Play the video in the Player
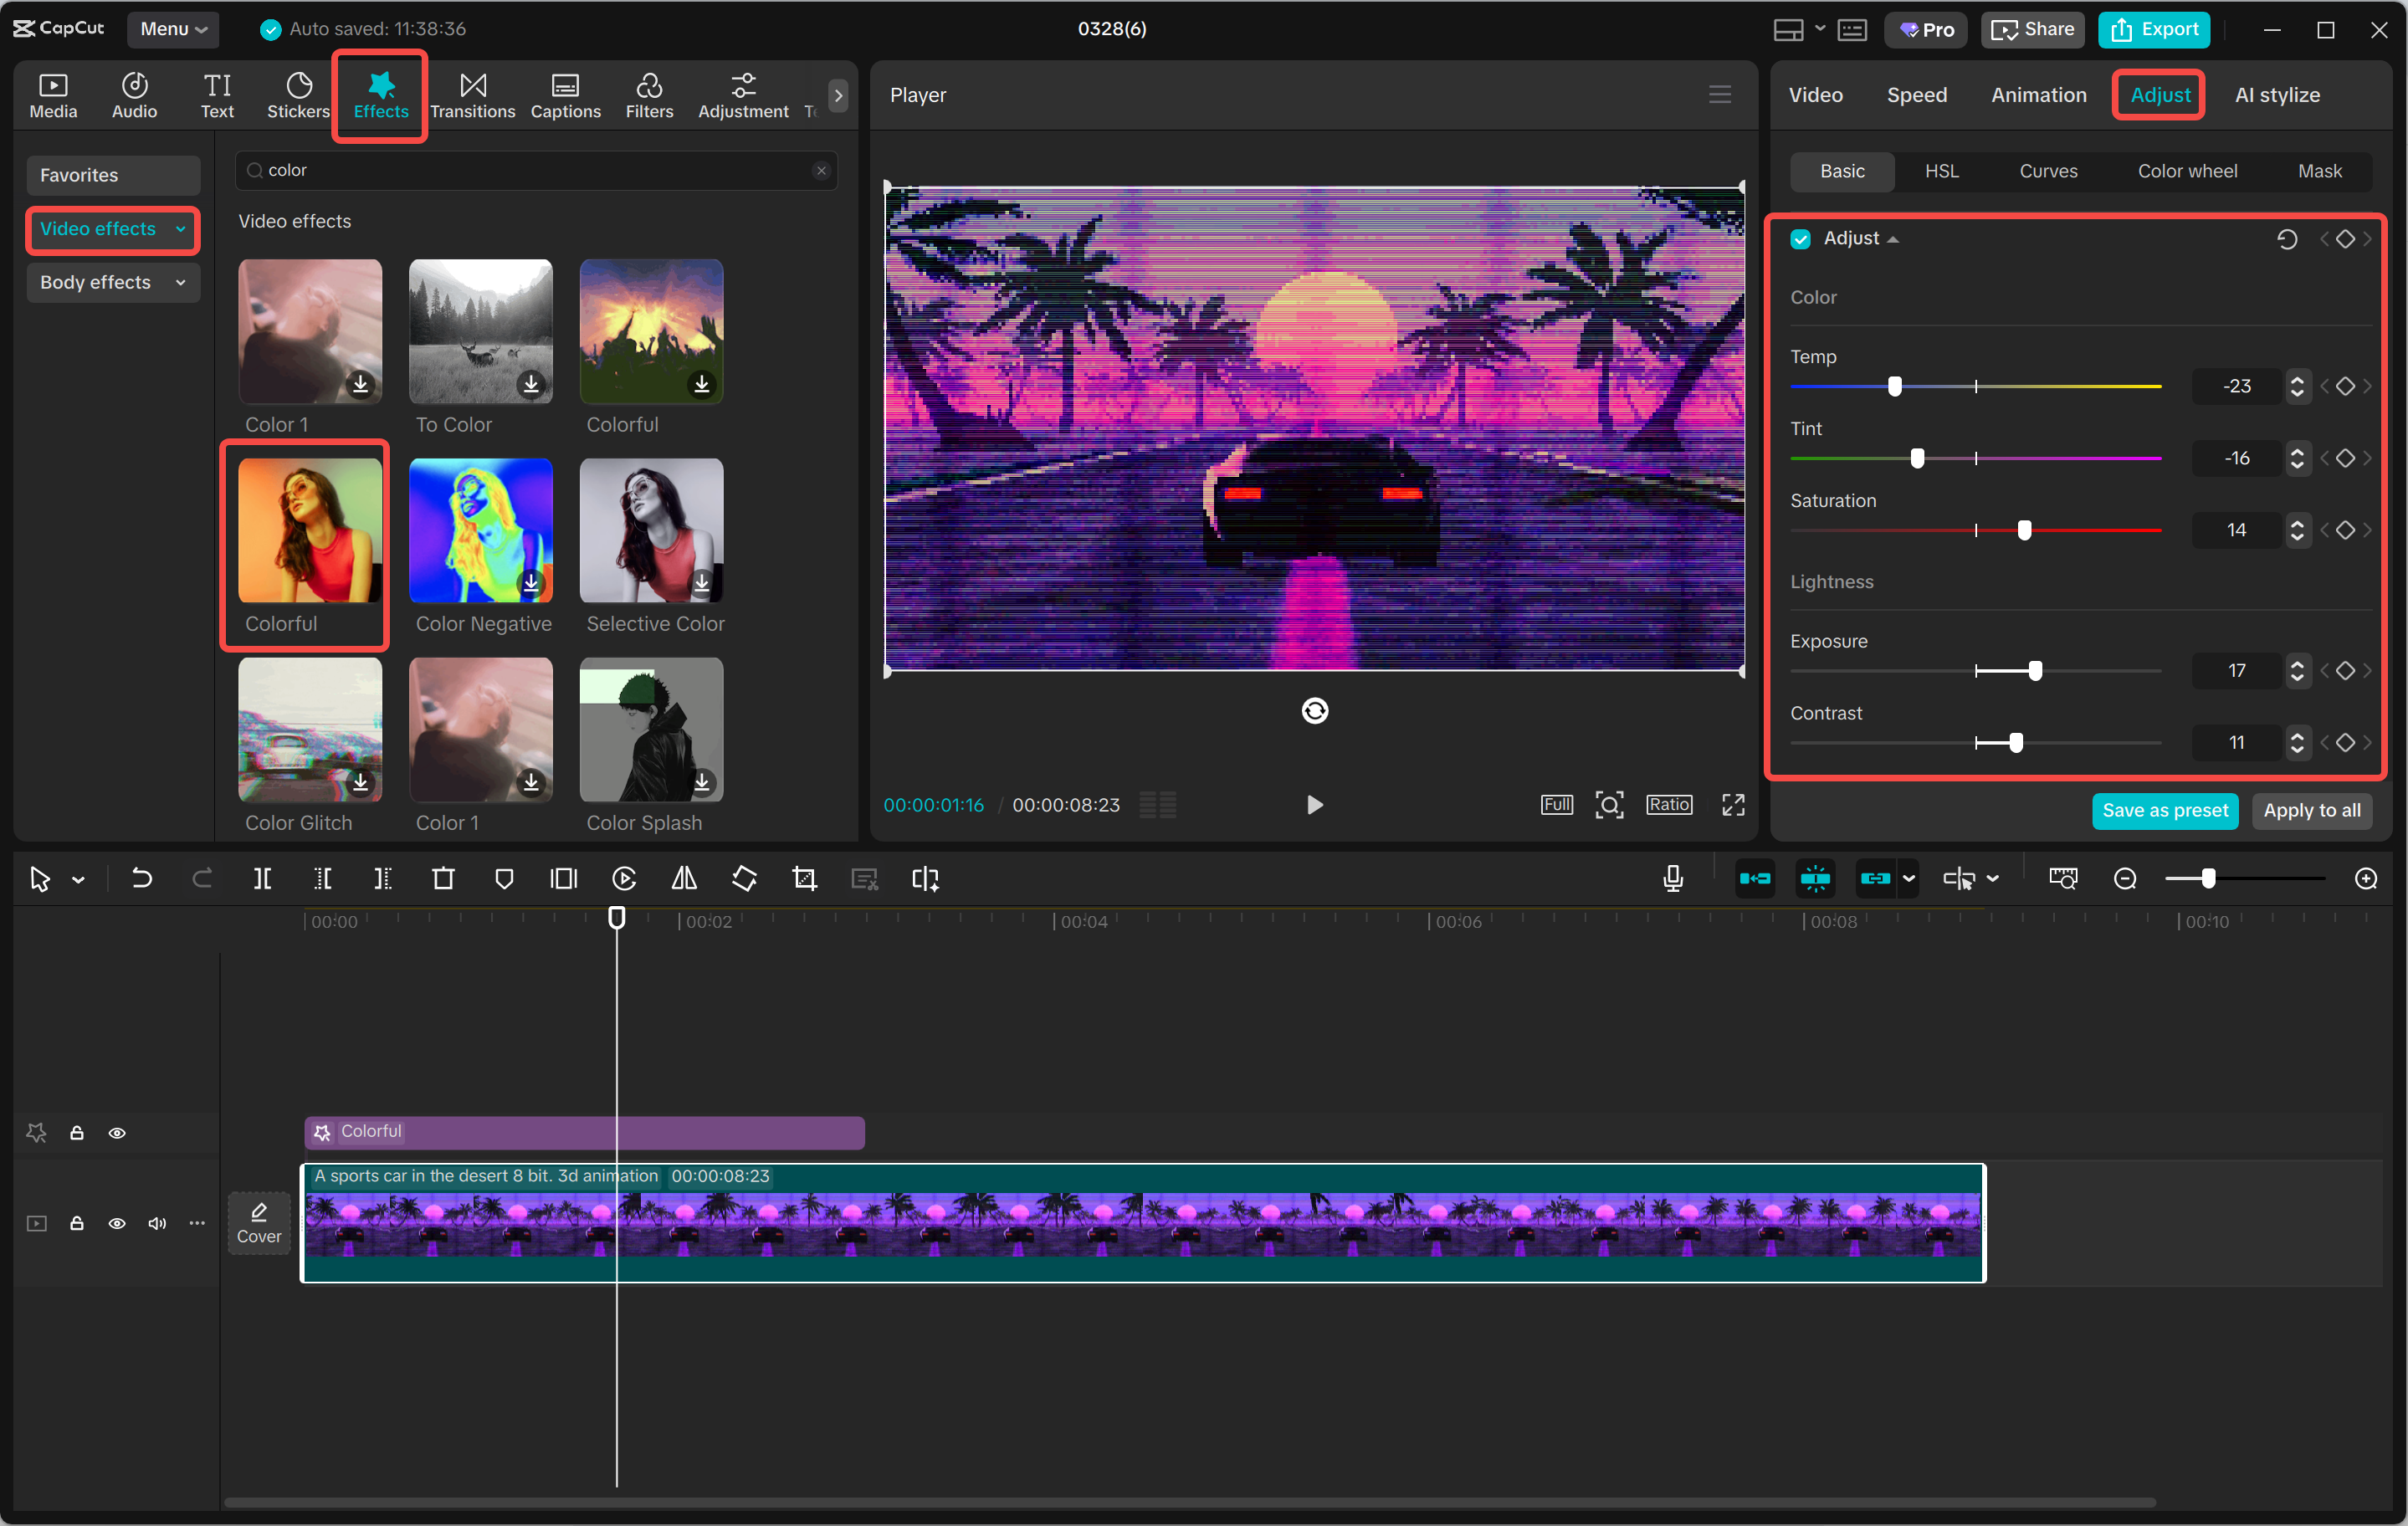 pyautogui.click(x=1314, y=804)
